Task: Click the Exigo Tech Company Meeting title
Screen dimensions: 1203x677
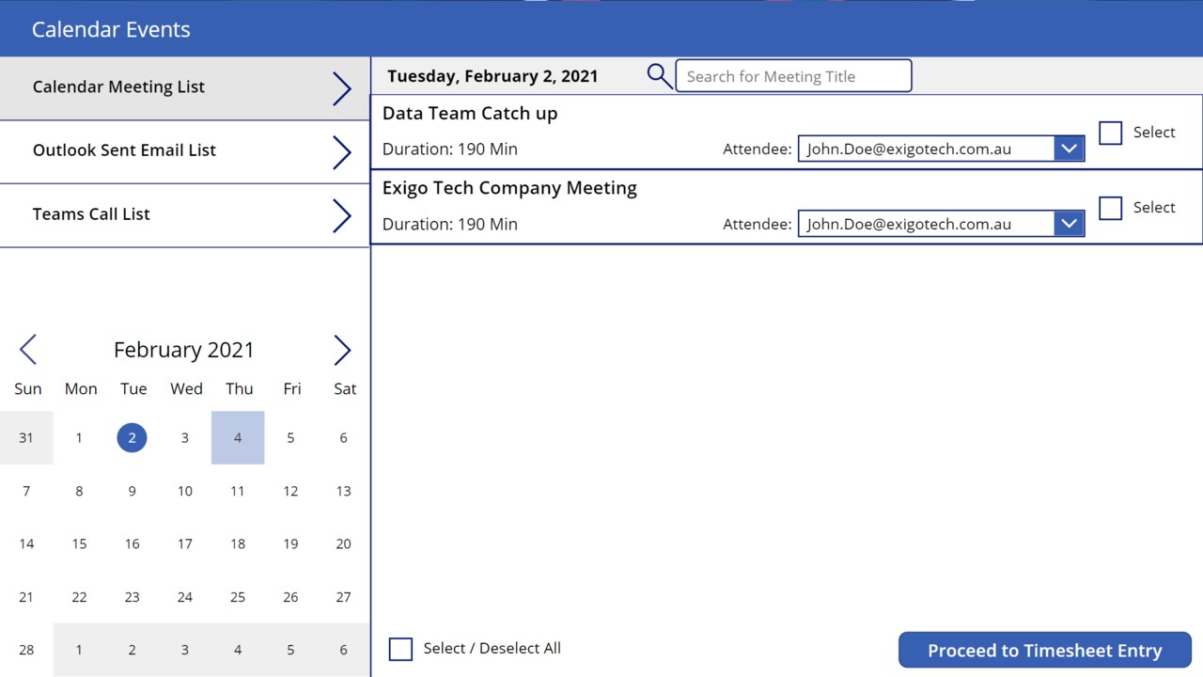Action: [509, 188]
